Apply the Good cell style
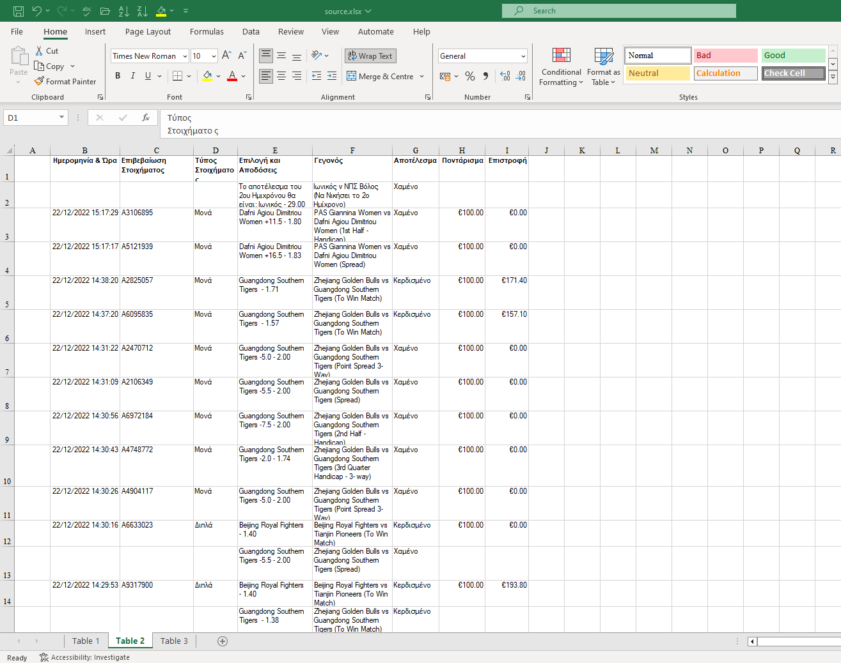This screenshot has height=663, width=841. [794, 56]
